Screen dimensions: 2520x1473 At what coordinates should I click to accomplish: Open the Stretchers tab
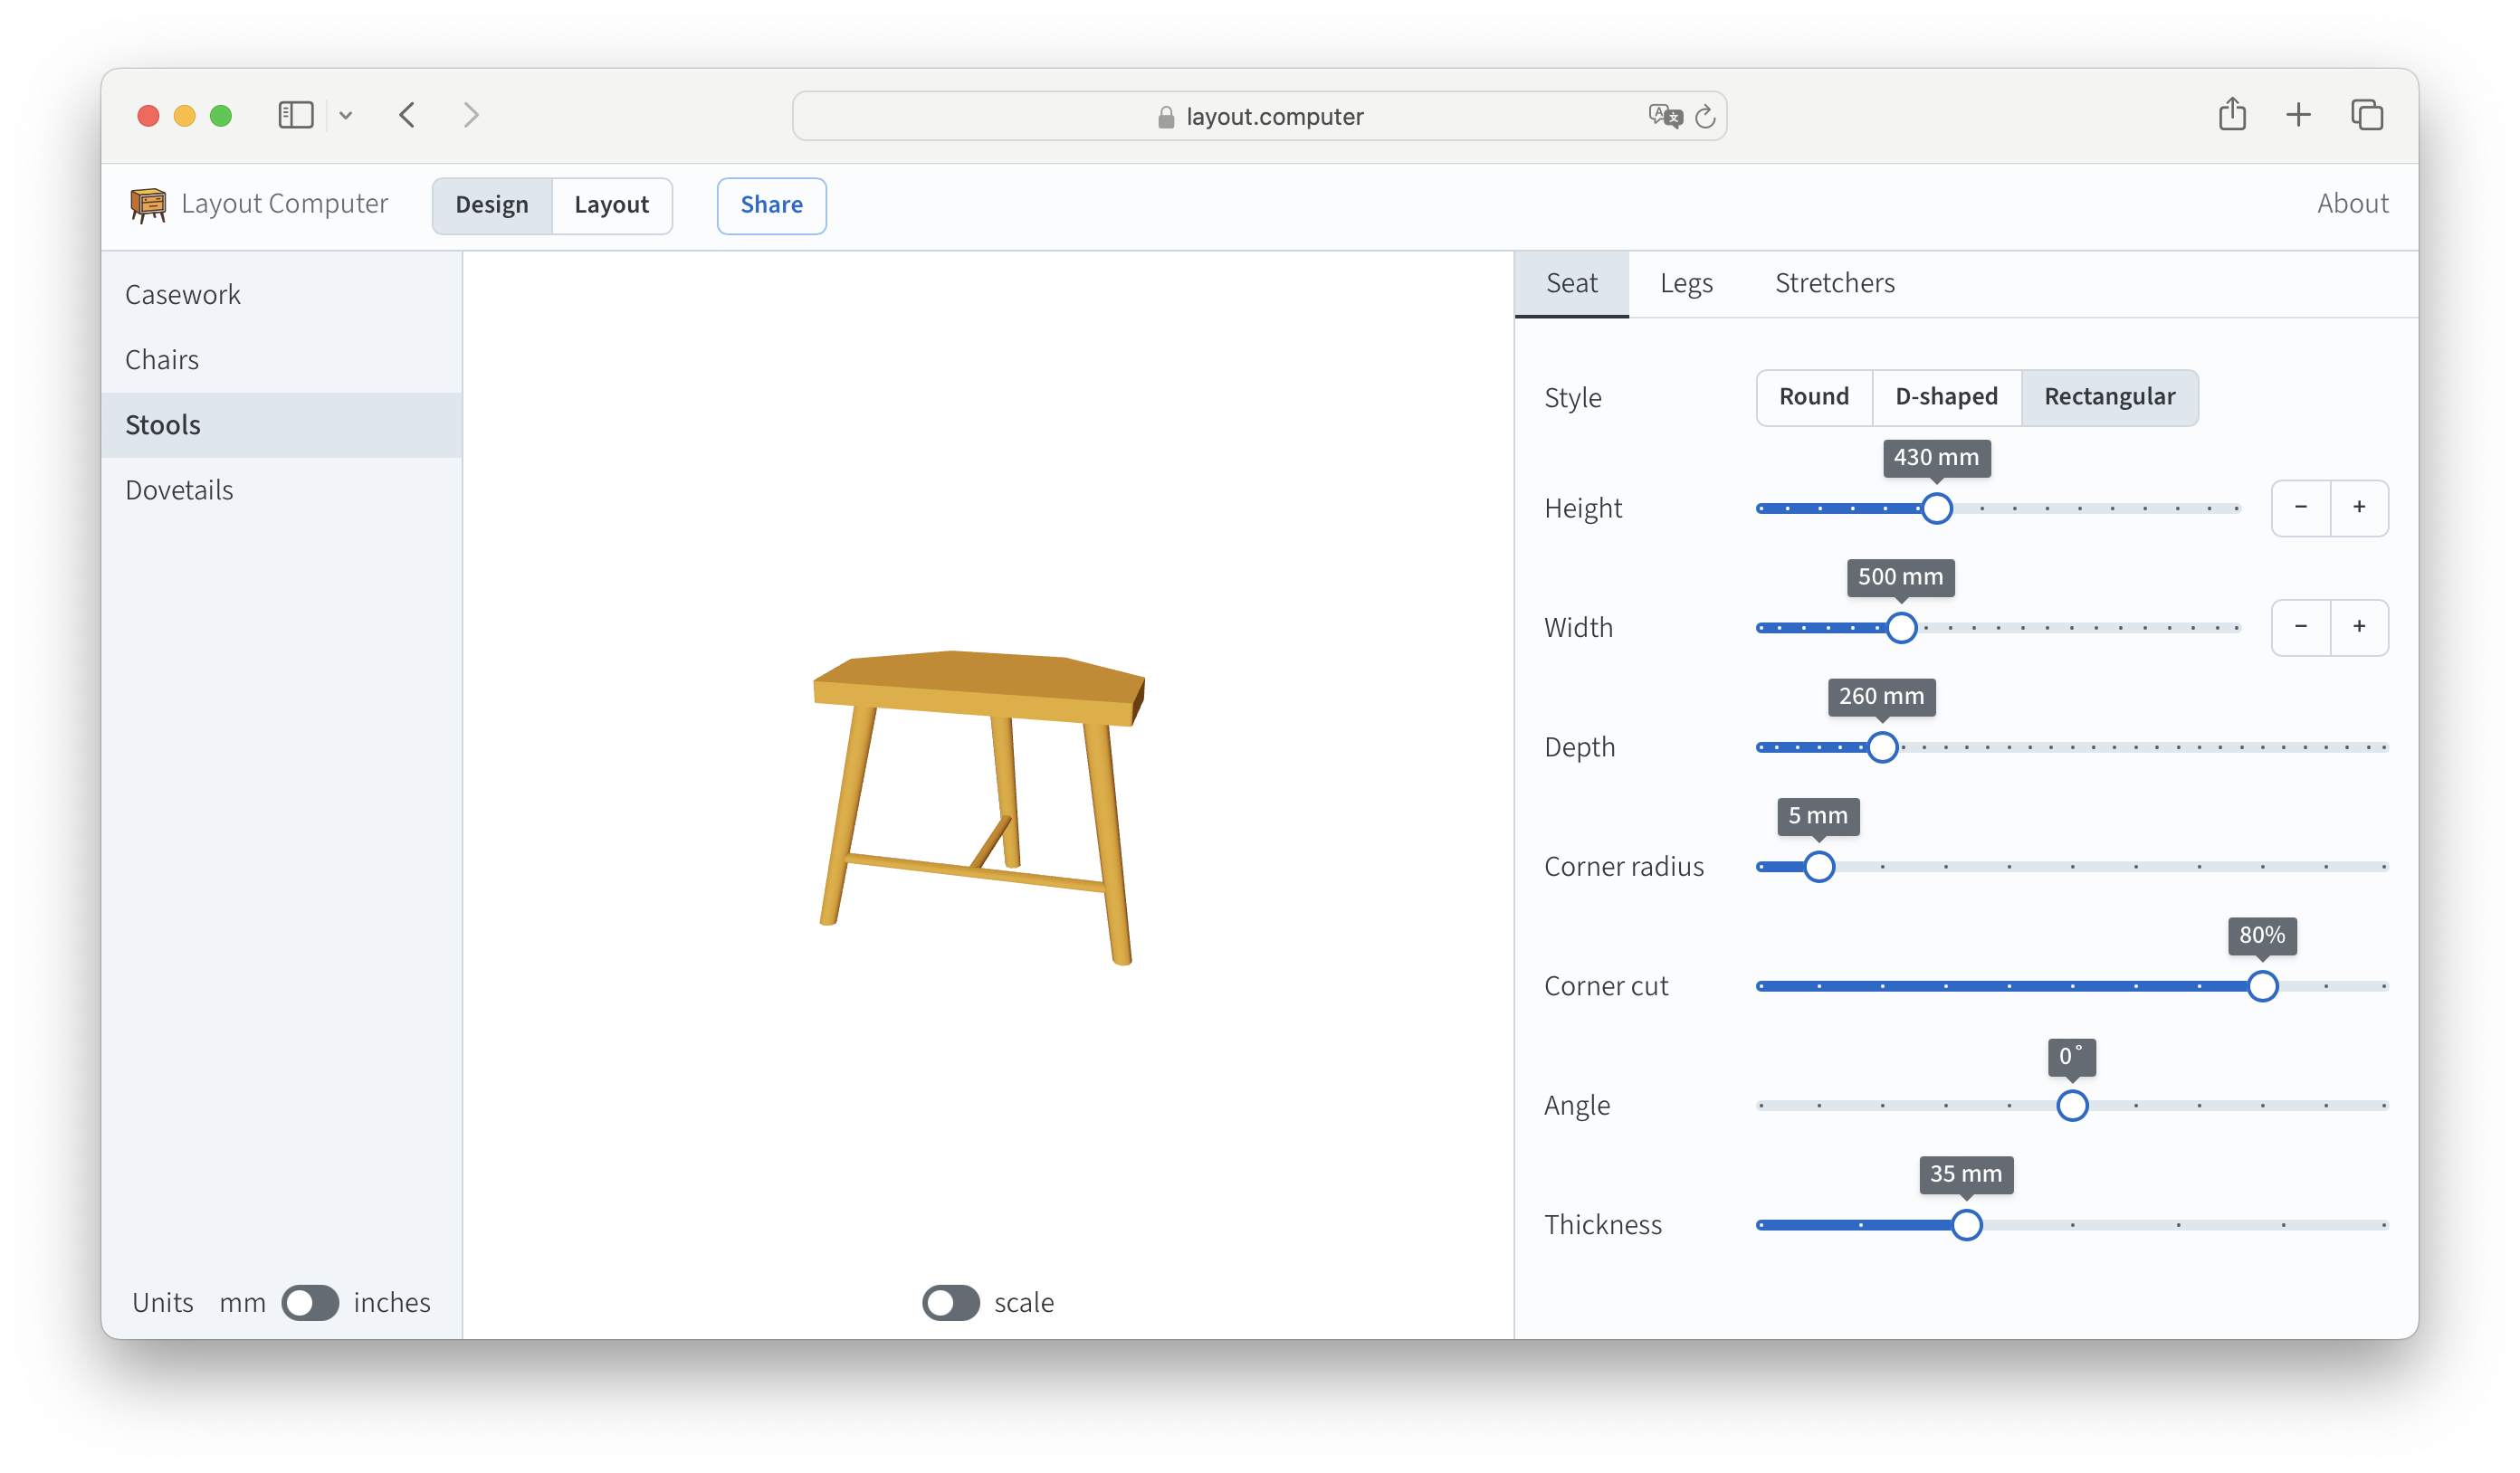(1834, 284)
